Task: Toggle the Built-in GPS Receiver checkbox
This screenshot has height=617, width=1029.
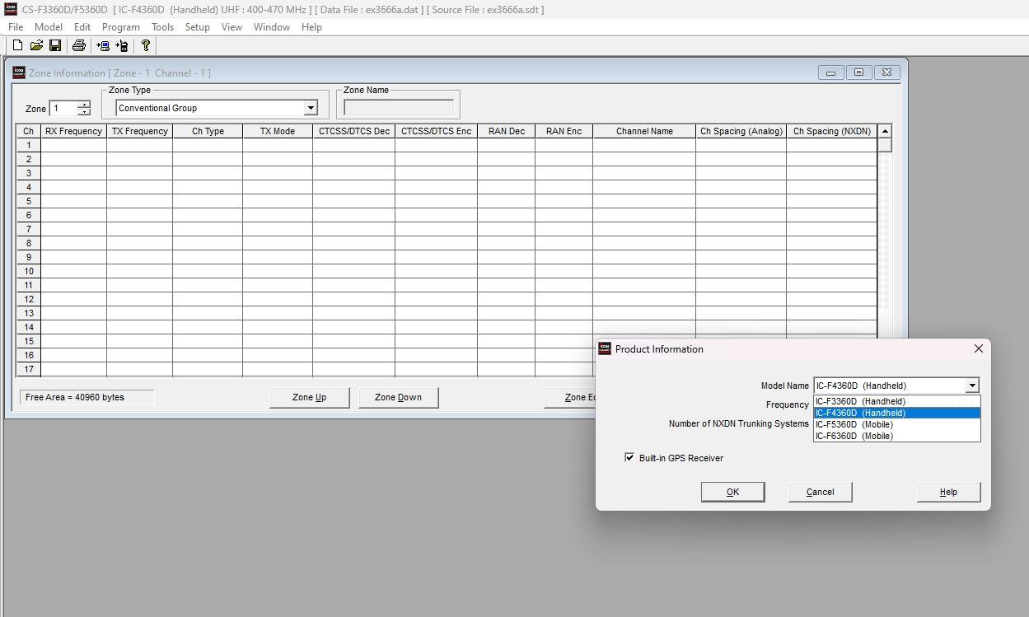Action: [630, 458]
